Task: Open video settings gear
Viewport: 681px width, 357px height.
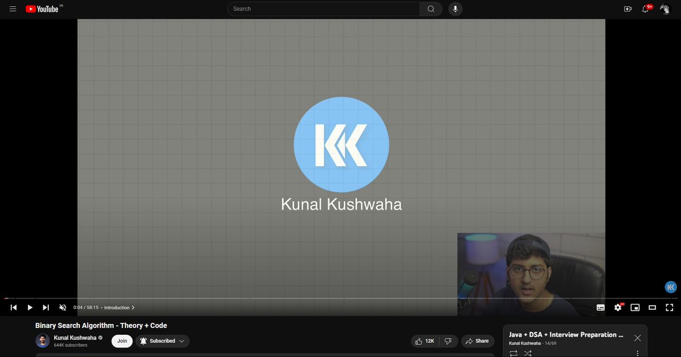Action: click(x=618, y=308)
